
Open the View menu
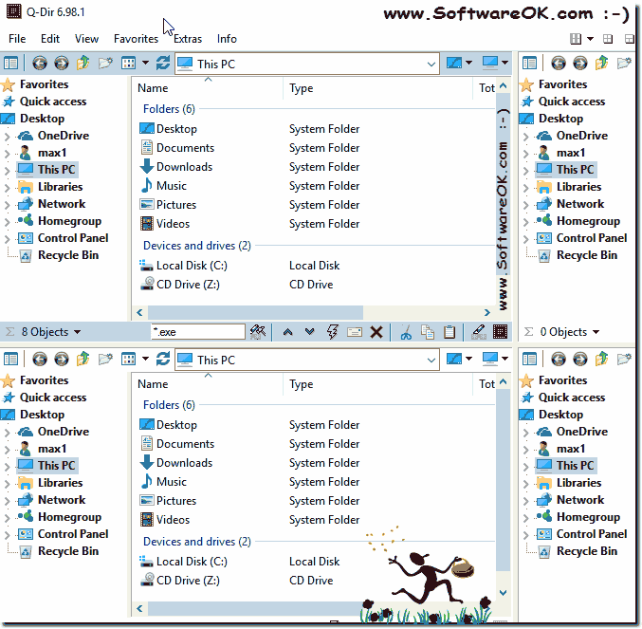coord(86,39)
